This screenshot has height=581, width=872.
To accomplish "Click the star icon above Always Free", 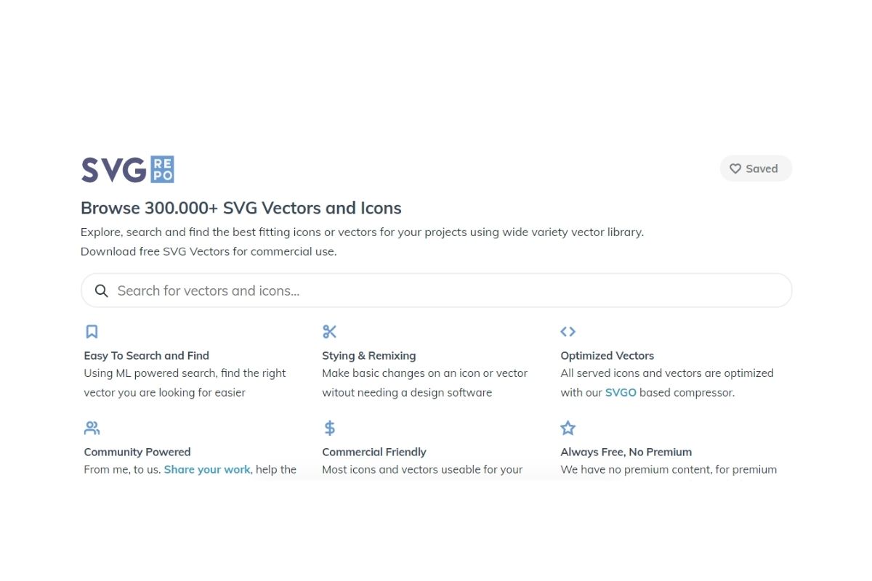I will [568, 428].
